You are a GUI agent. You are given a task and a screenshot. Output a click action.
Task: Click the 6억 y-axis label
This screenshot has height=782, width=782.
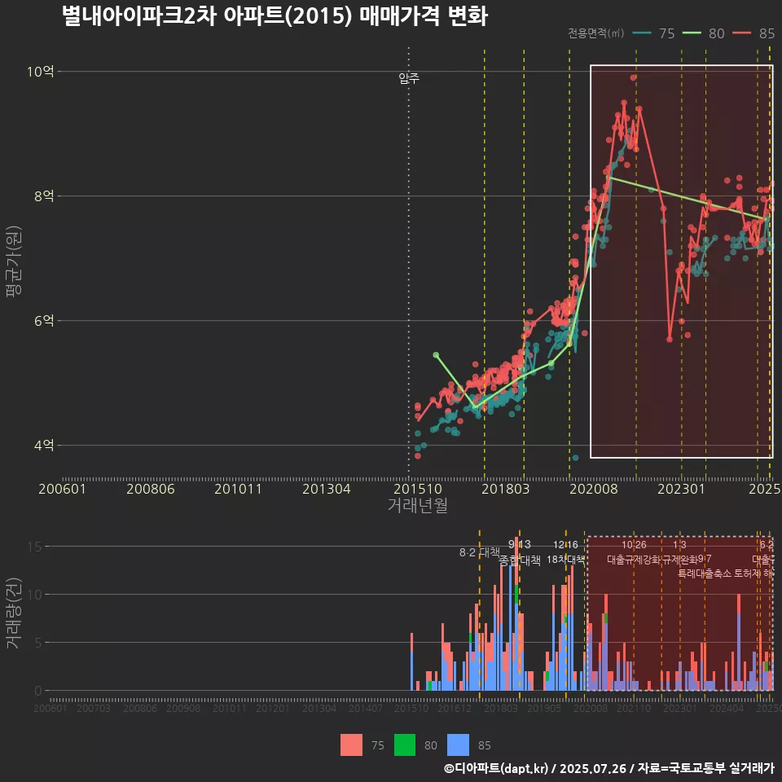44,321
